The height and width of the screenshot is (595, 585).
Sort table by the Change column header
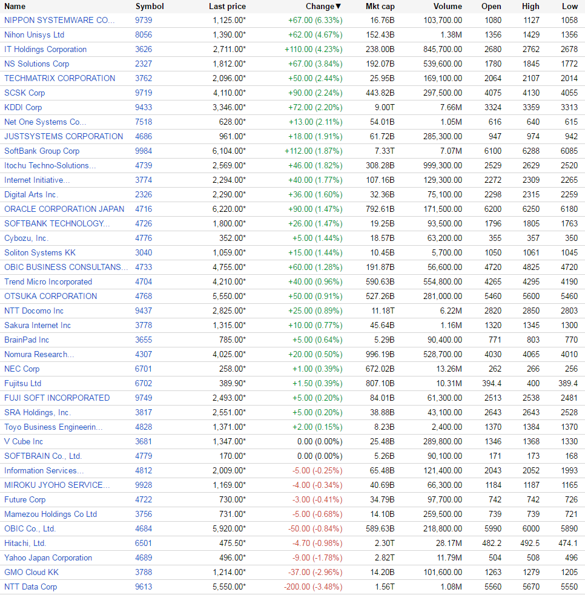point(323,7)
